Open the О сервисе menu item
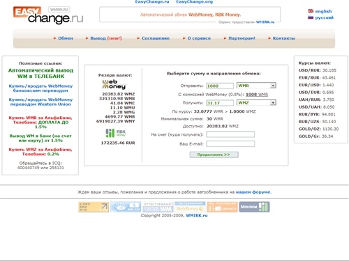Screen dimensions: 349x261 click(199, 38)
